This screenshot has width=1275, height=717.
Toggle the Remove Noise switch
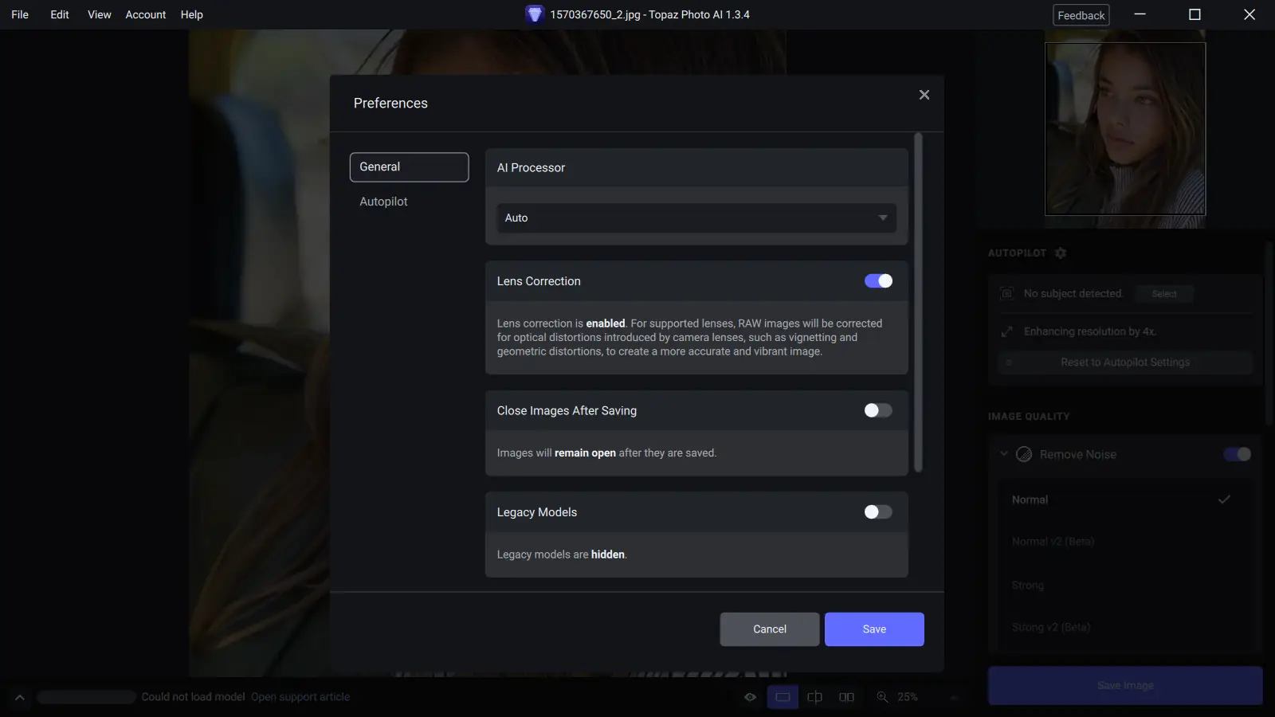[1238, 455]
